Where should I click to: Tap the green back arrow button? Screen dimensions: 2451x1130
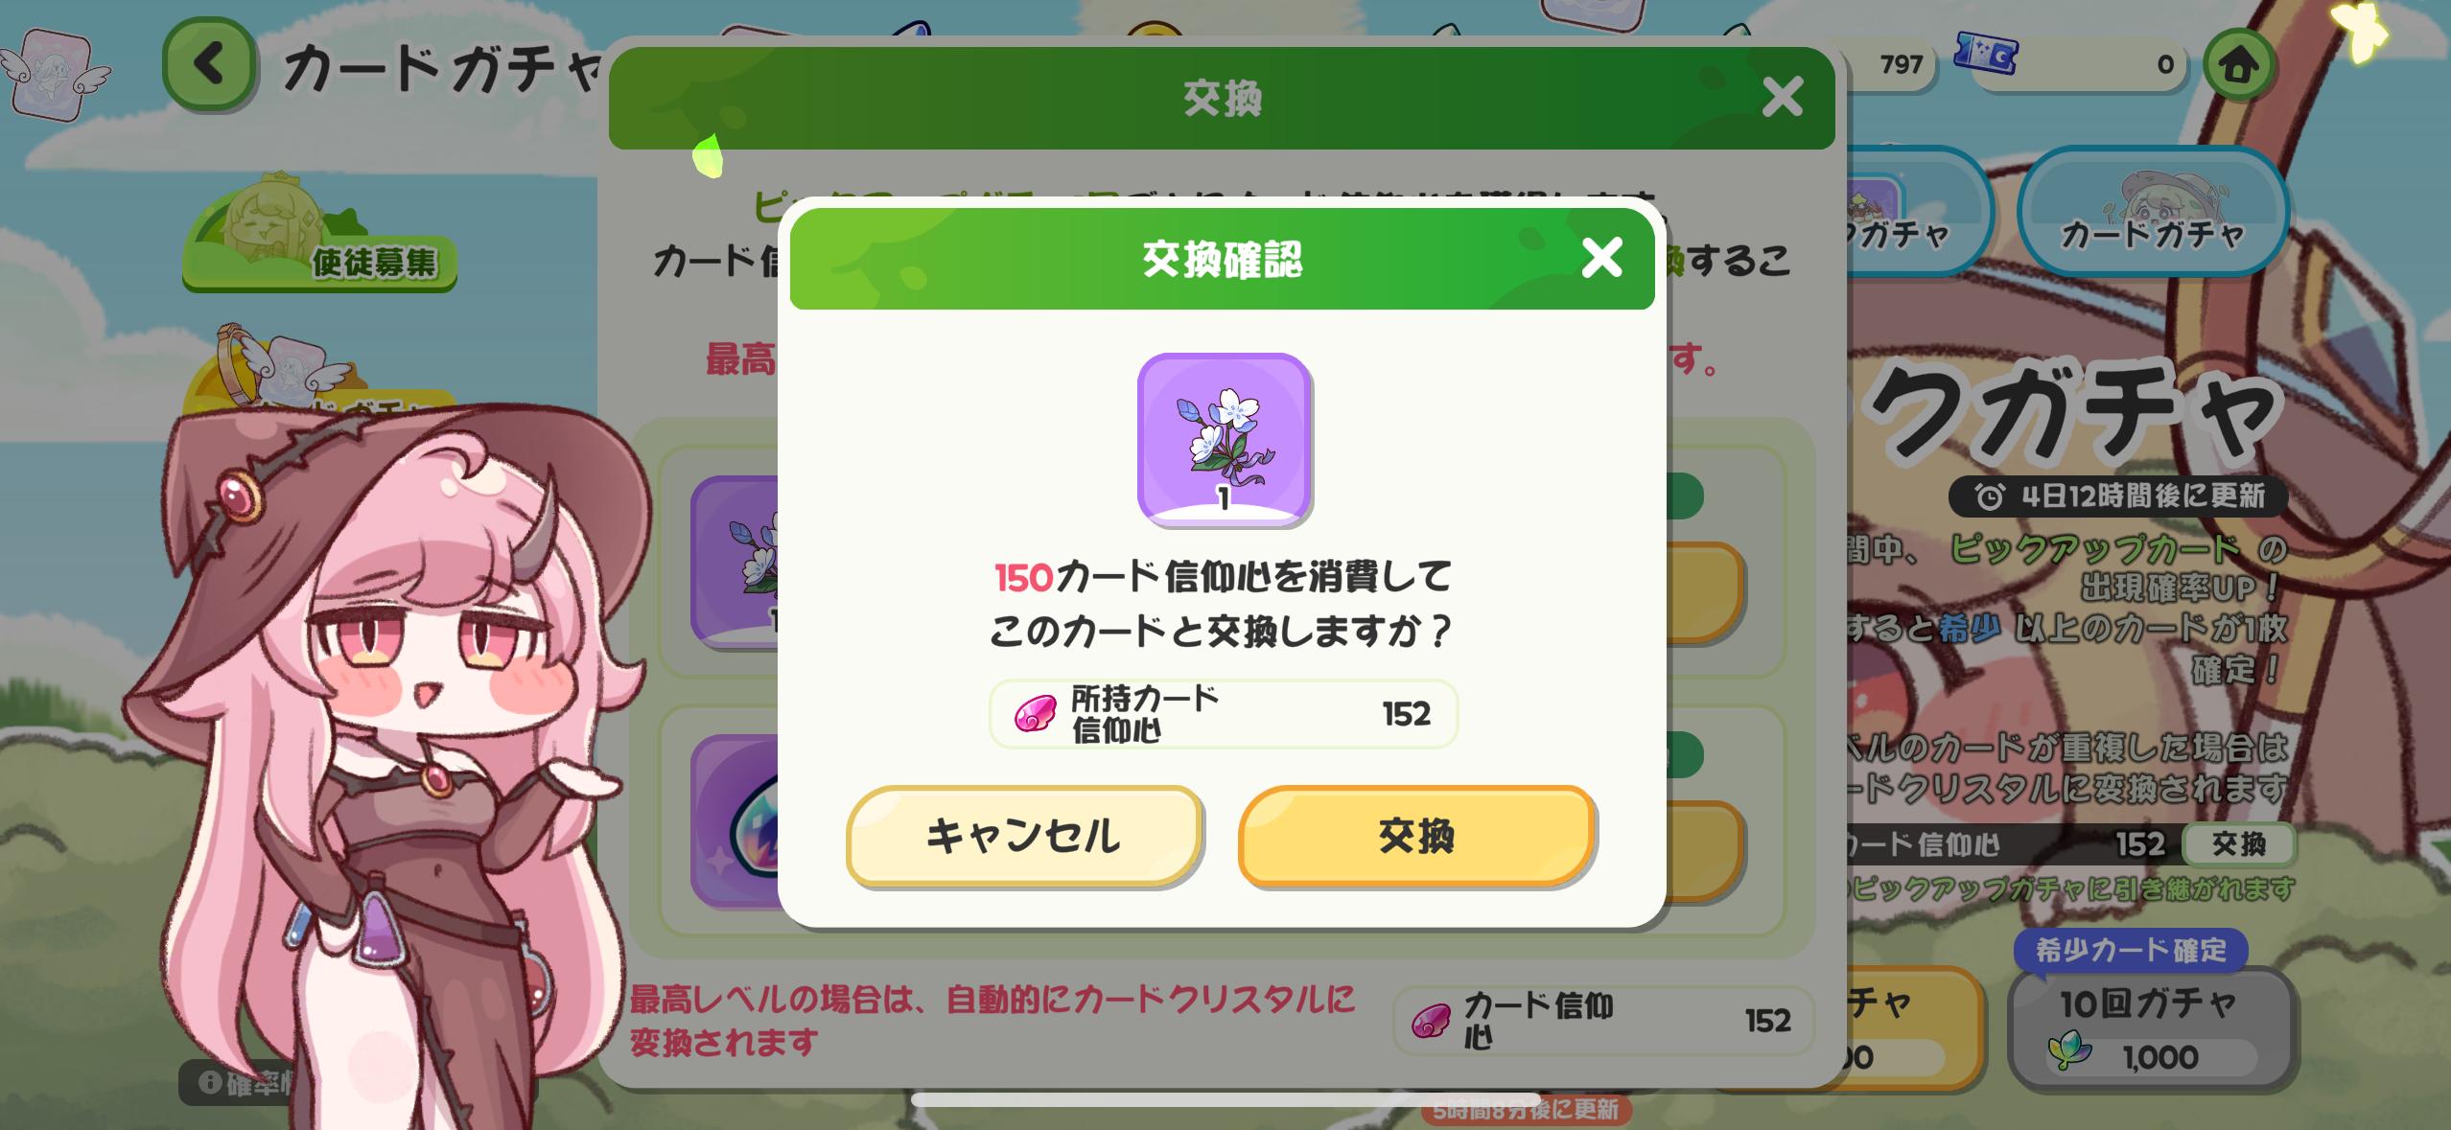click(209, 65)
